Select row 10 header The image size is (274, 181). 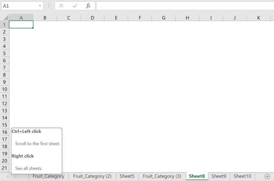coord(5,89)
